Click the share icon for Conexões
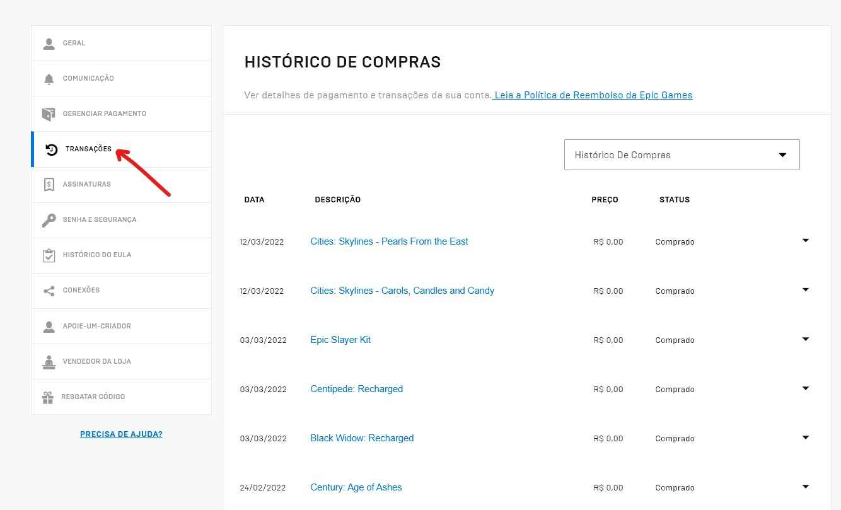The height and width of the screenshot is (510, 841). (49, 291)
